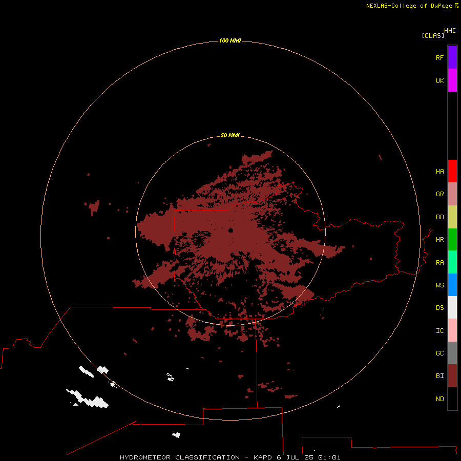Select the BD yellow legend block

pos(452,217)
